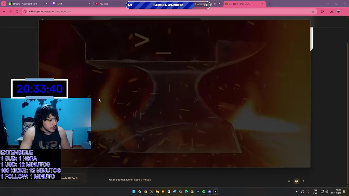The width and height of the screenshot is (349, 196).
Task: Open Photoshop from the taskbar
Action: pyautogui.click(x=198, y=192)
